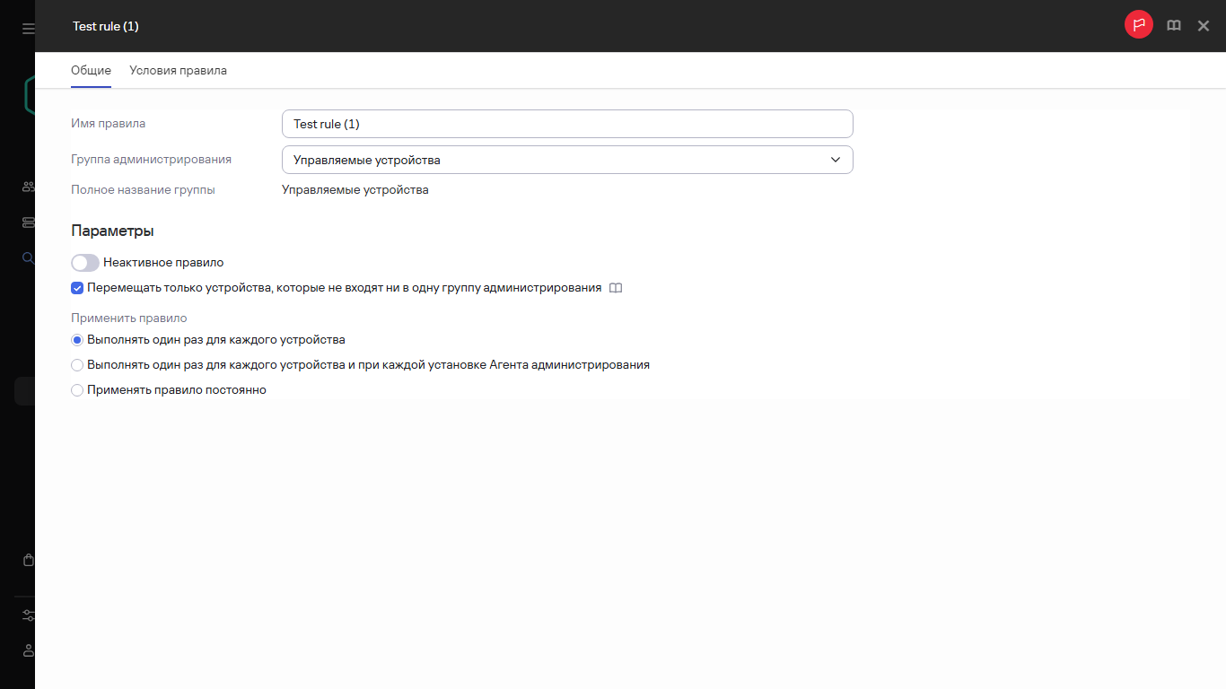Click the magnifier search icon in sidebar
The width and height of the screenshot is (1226, 689).
[28, 258]
